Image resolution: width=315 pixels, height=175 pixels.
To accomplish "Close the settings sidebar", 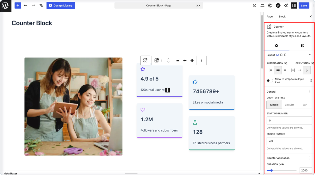I will [311, 17].
